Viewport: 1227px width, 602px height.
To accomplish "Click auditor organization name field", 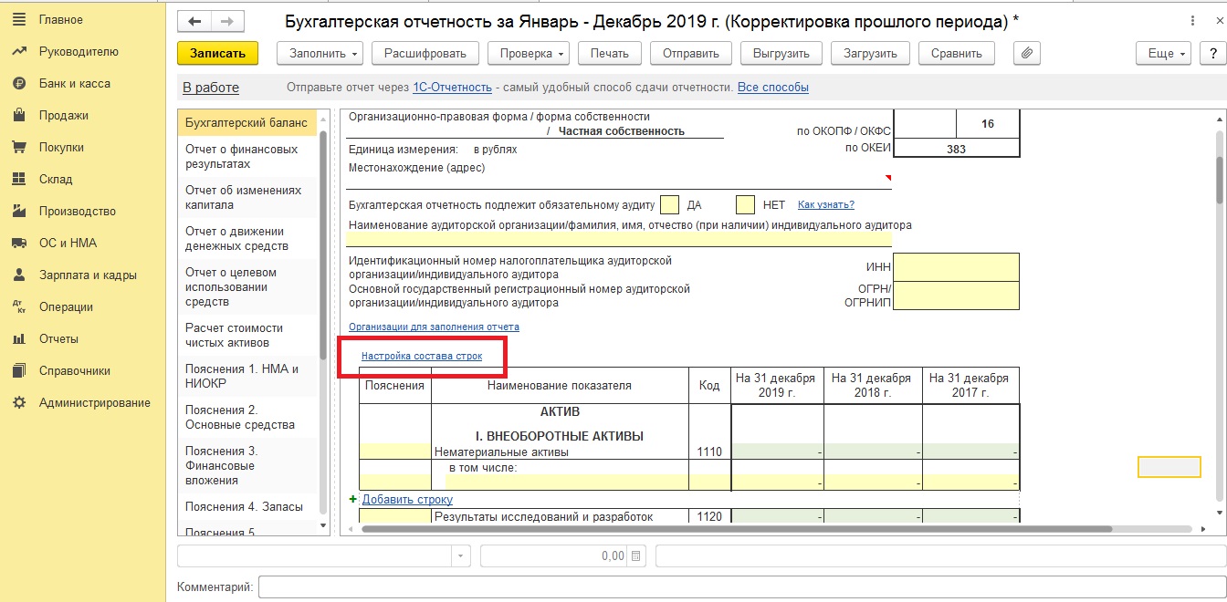I will [619, 239].
